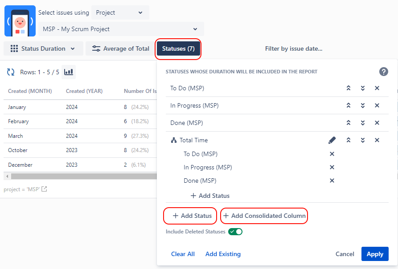The height and width of the screenshot is (269, 398).
Task: Cancel the statuses dialog
Action: pos(345,254)
